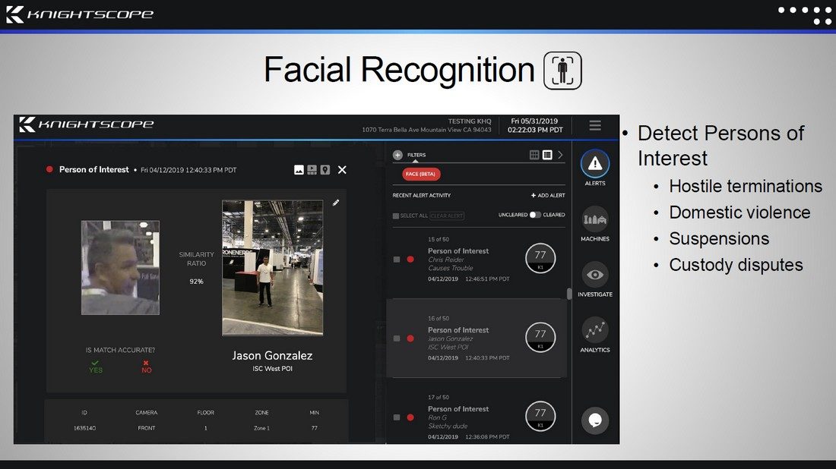The image size is (836, 469).
Task: Click the red status dot on the Ron G alert
Action: pyautogui.click(x=410, y=417)
